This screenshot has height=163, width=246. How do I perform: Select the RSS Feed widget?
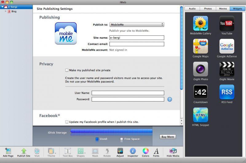[x=227, y=92]
